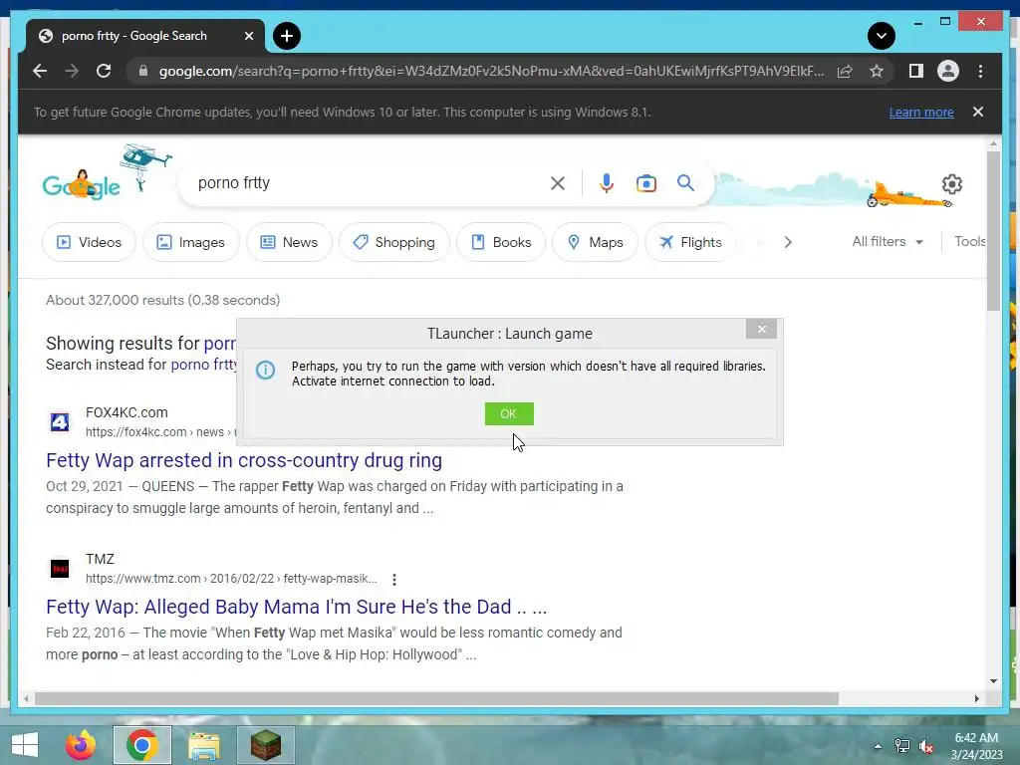Click the vertical scrollbar thumb
This screenshot has height=765, width=1020.
(x=993, y=230)
